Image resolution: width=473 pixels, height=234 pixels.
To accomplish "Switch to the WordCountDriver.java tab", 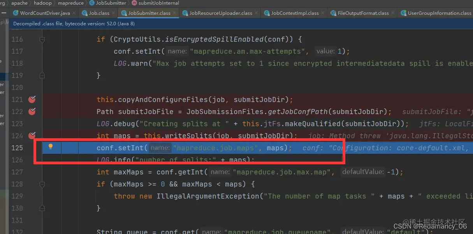I will (x=45, y=13).
